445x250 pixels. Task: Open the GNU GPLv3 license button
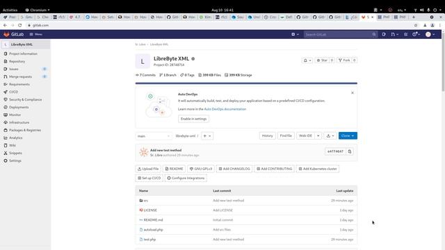[201, 169]
